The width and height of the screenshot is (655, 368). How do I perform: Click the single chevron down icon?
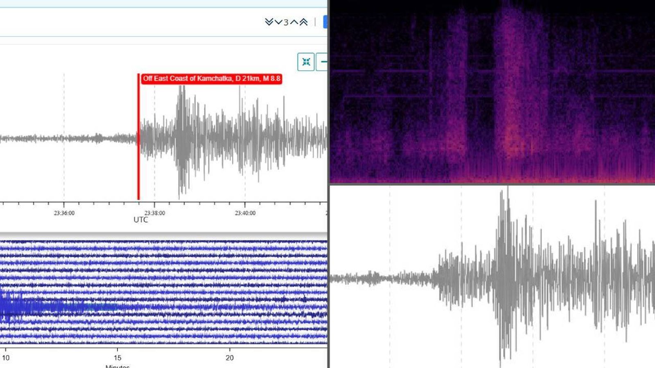coord(278,22)
